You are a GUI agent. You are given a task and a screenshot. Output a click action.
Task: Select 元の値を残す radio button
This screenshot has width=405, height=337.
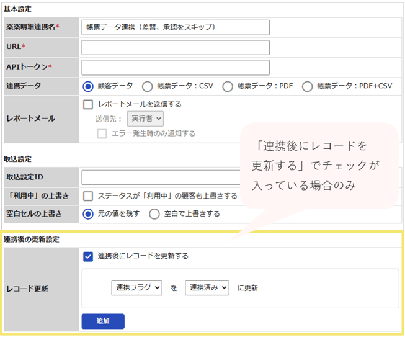click(x=88, y=214)
